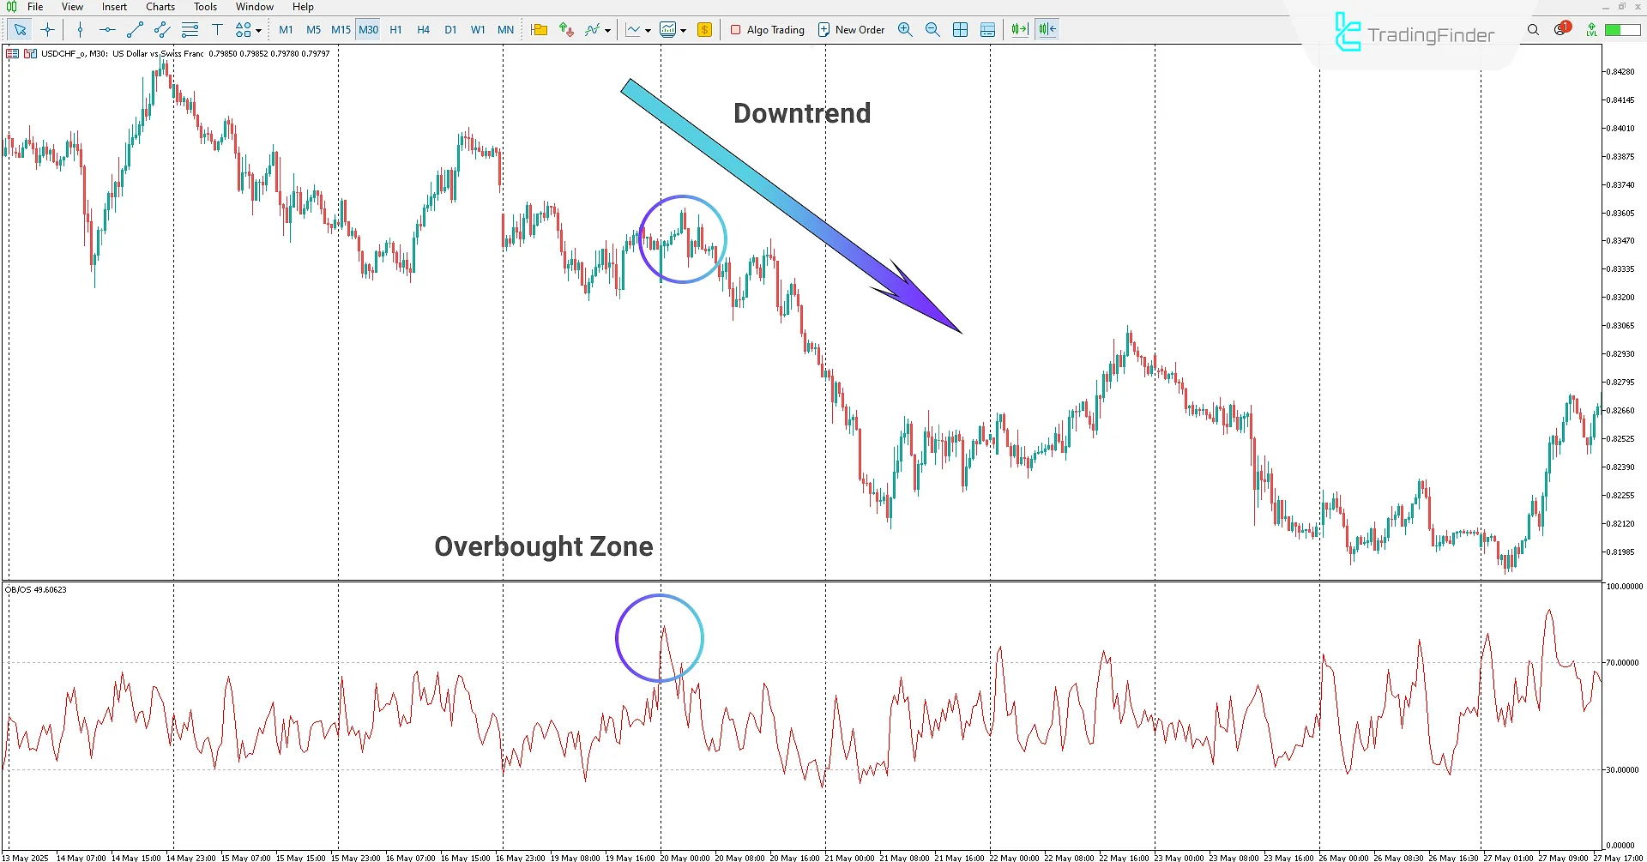Viewport: 1647px width, 862px height.
Task: Select the Vertical Line drawing tool
Action: [x=80, y=29]
